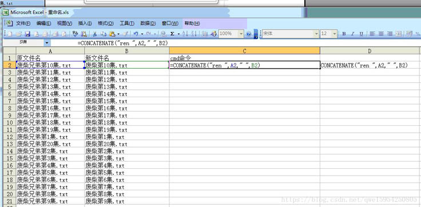Open the 格式(O) menu
The image size is (421, 207).
click(105, 23)
